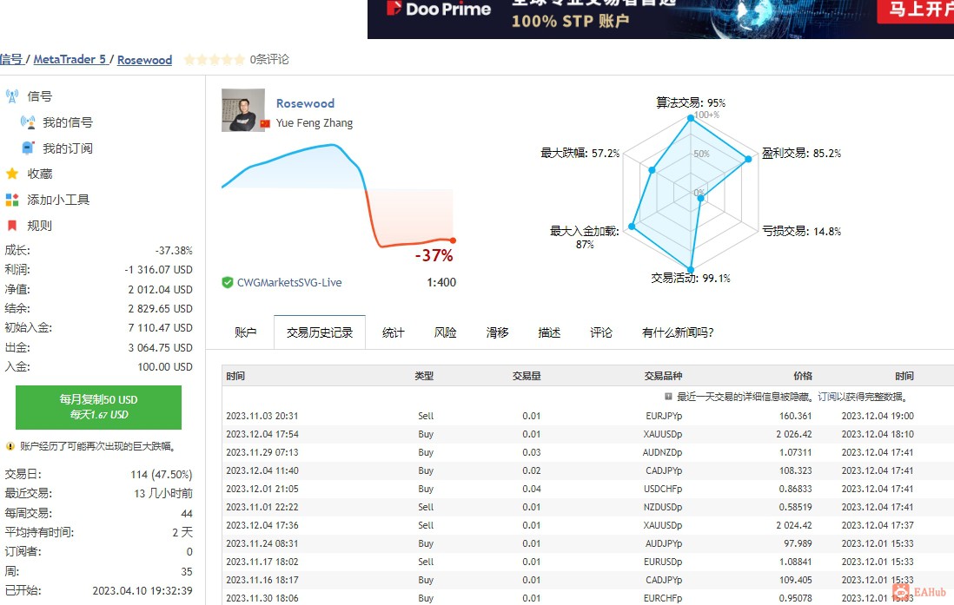Click the radar chart 算法交易: 95% label
Screen dimensions: 954x605
pos(691,102)
